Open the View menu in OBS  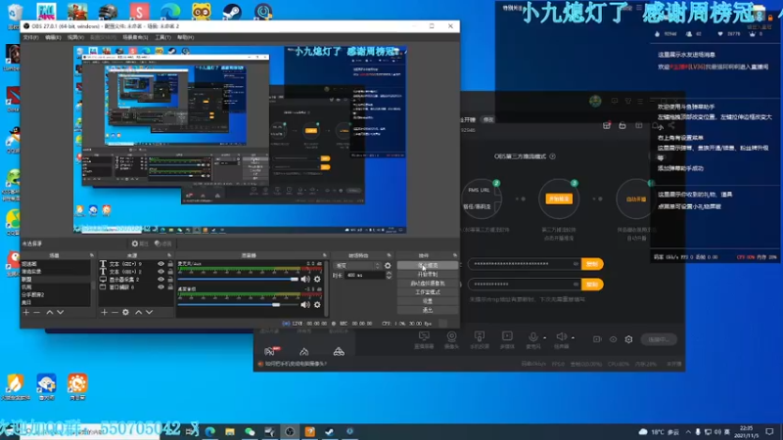coord(75,37)
